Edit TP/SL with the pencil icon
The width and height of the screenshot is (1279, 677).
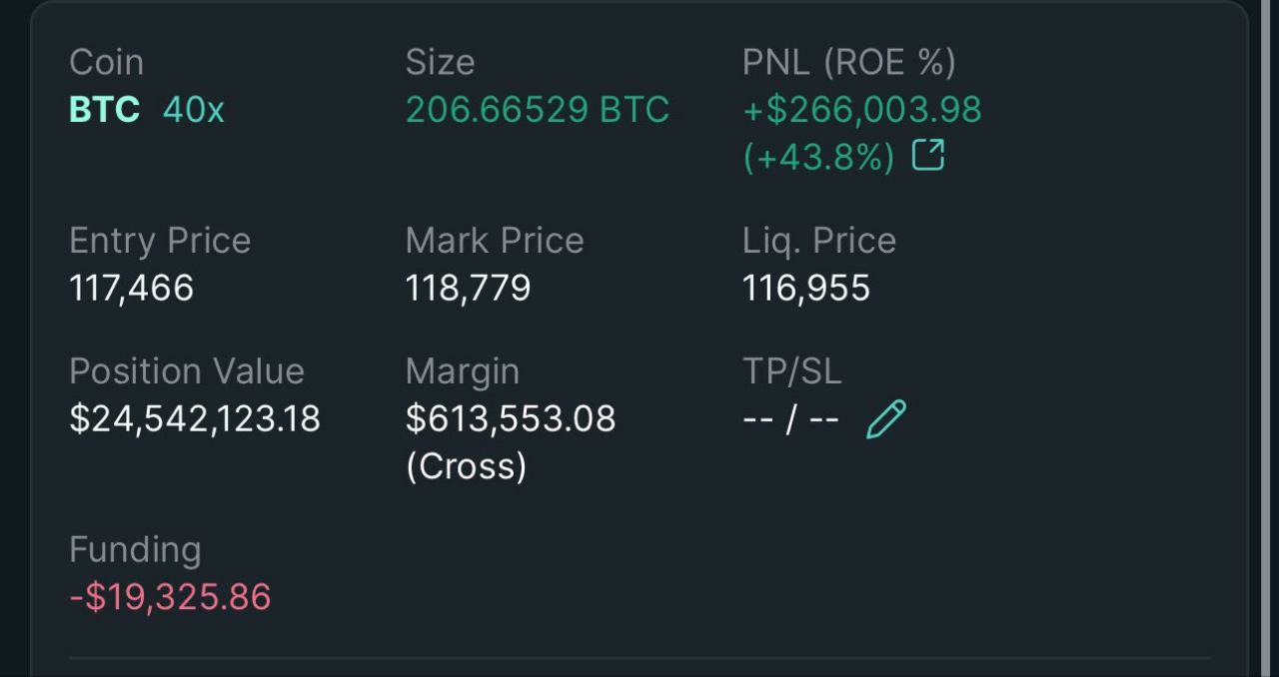[x=886, y=419]
